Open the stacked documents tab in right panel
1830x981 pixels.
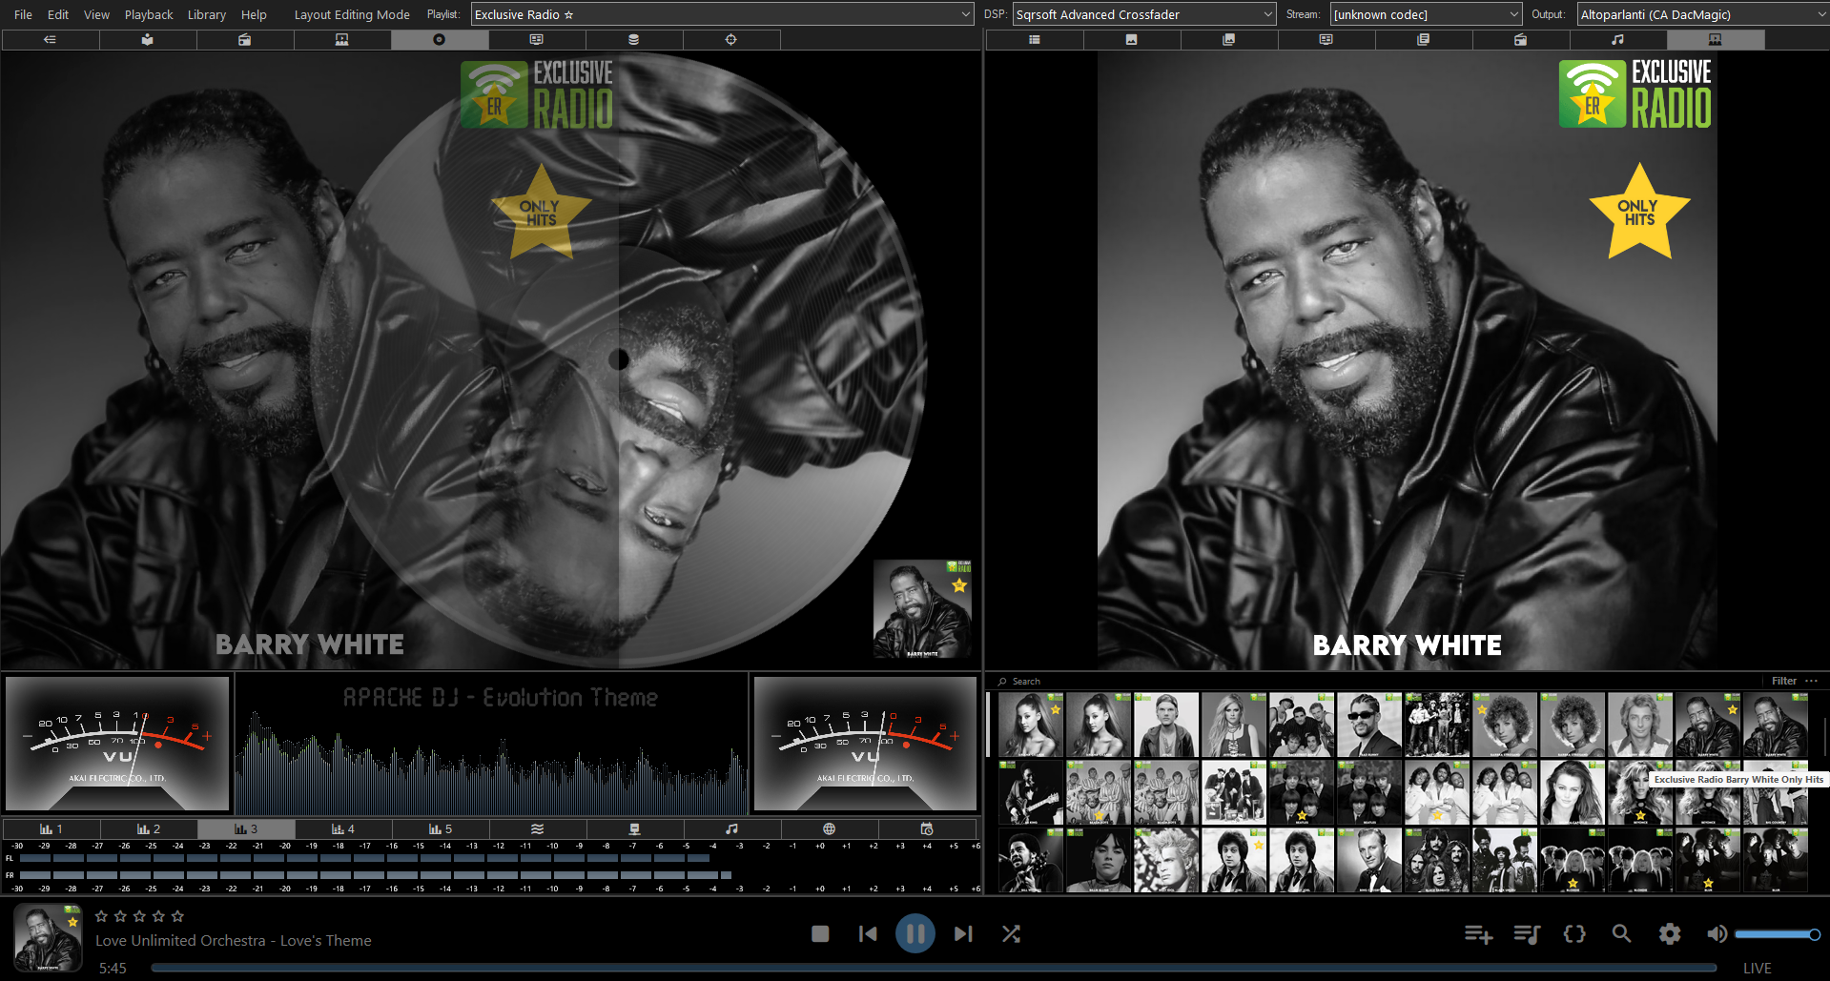[x=1424, y=39]
